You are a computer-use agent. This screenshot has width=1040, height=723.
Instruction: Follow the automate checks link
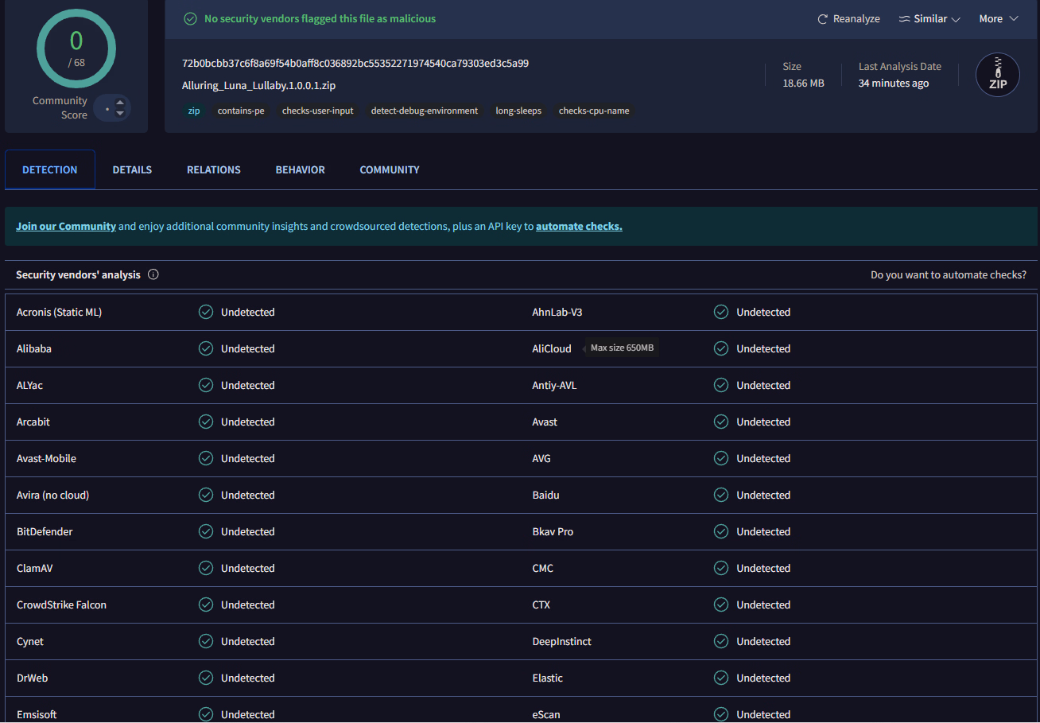tap(579, 226)
